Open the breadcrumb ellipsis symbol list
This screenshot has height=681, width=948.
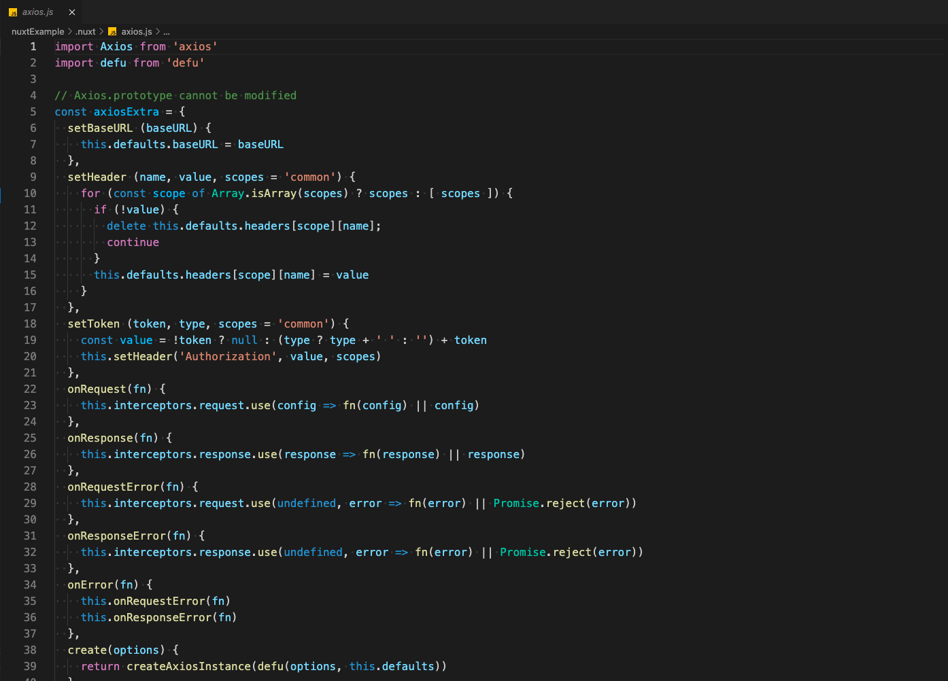point(167,32)
